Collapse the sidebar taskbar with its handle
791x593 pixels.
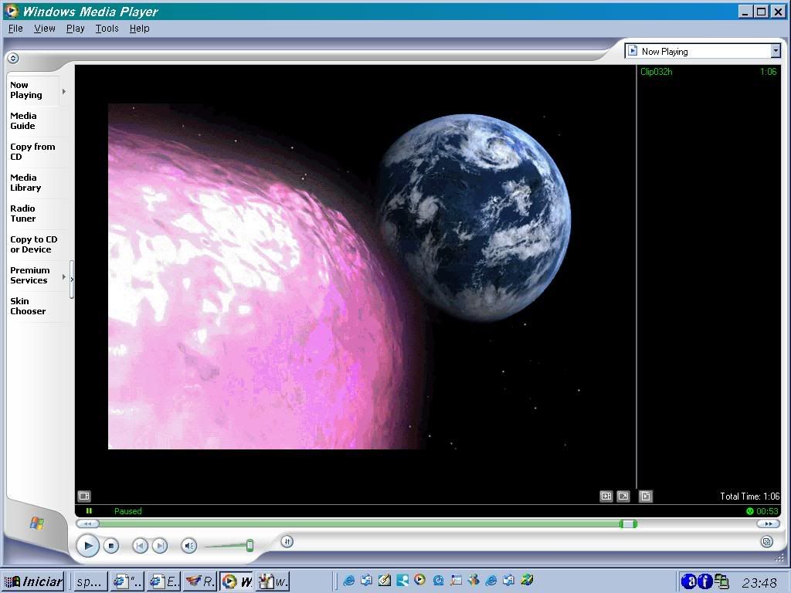(x=72, y=279)
